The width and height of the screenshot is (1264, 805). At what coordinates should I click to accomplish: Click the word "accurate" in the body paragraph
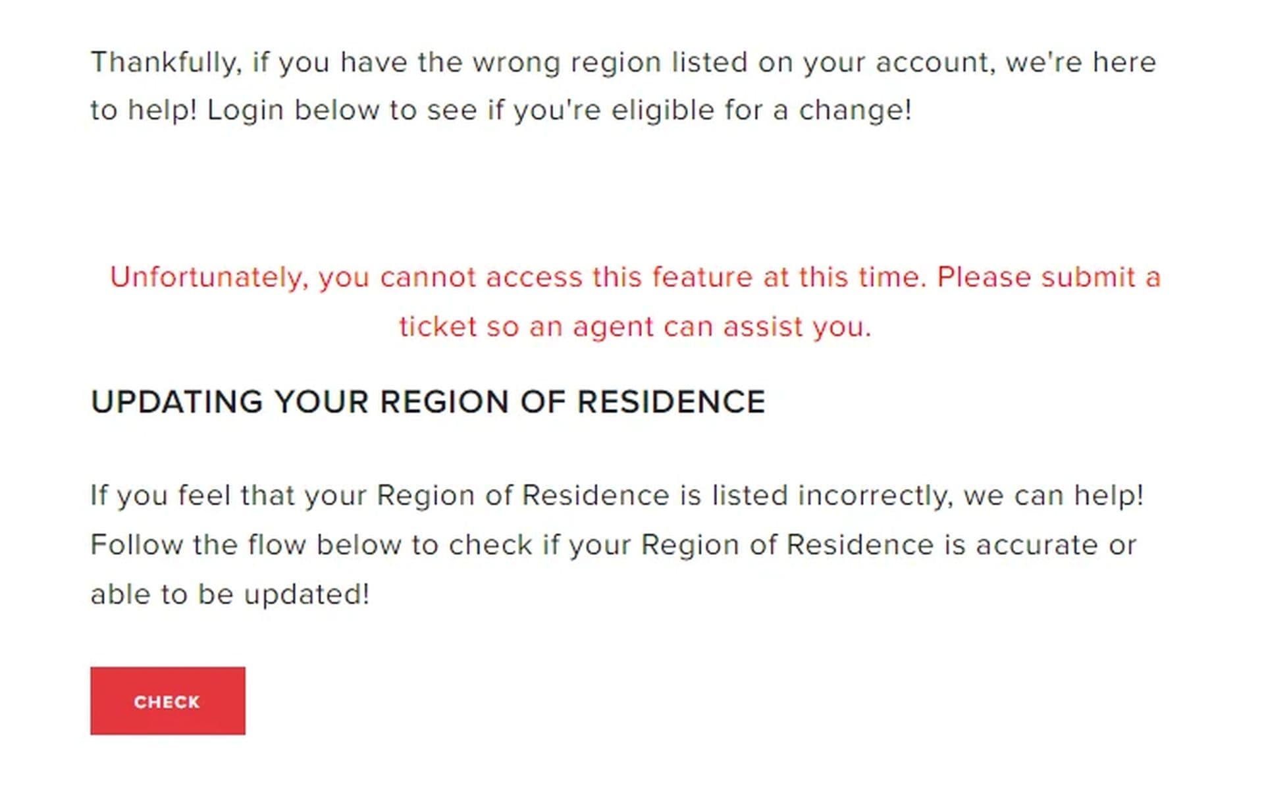pos(1036,546)
